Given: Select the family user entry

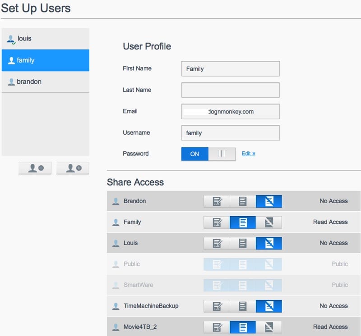Looking at the screenshot, I should tap(45, 60).
